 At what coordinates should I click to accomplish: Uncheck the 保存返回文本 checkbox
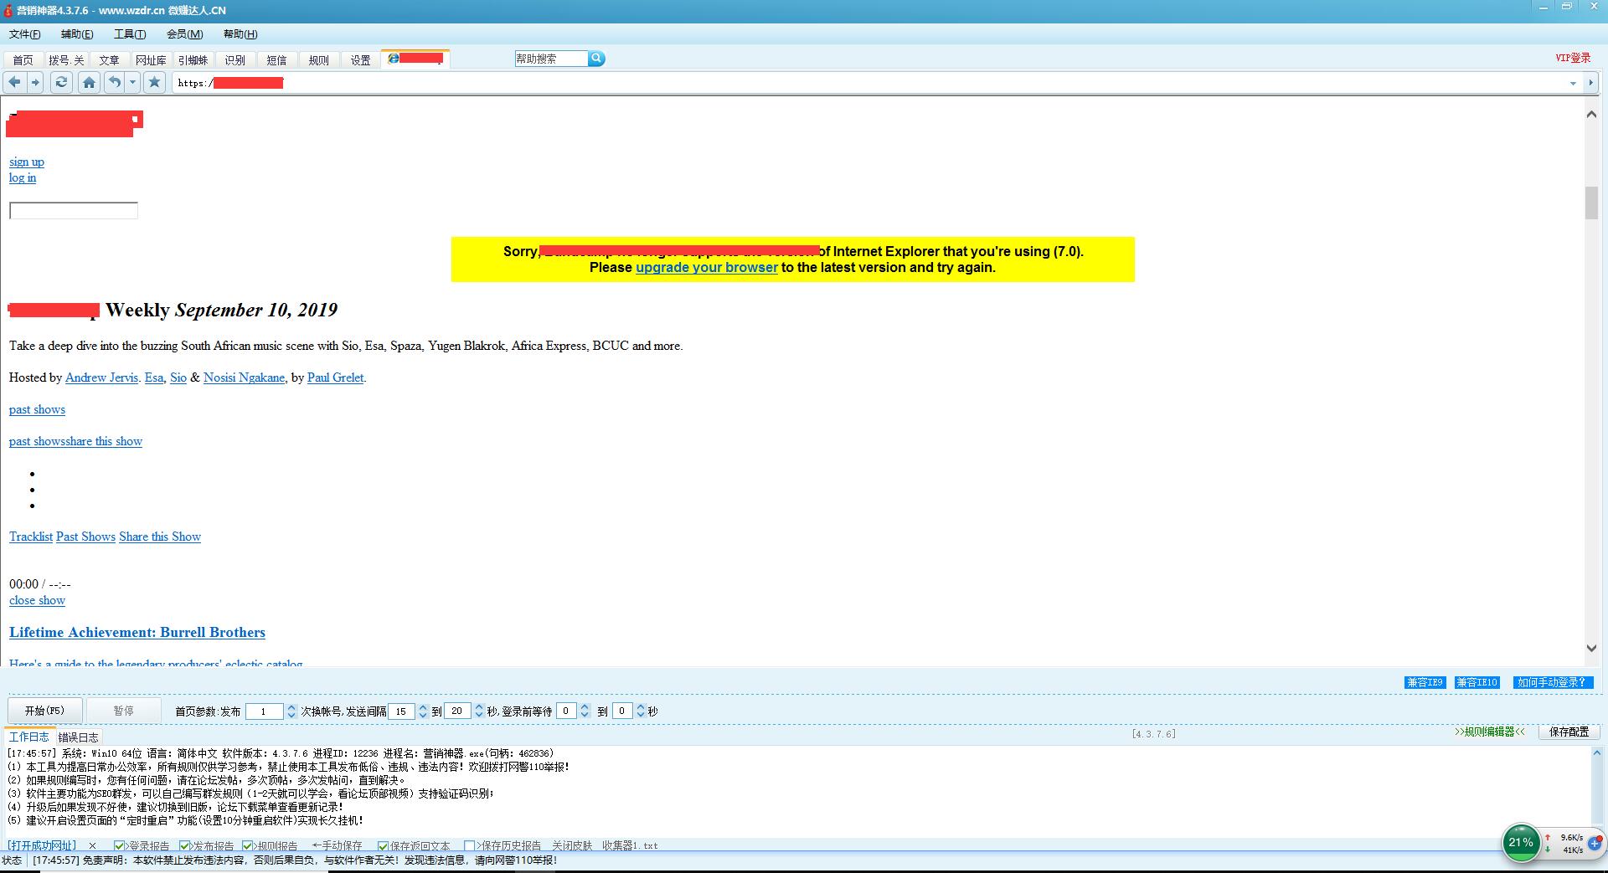pos(383,846)
